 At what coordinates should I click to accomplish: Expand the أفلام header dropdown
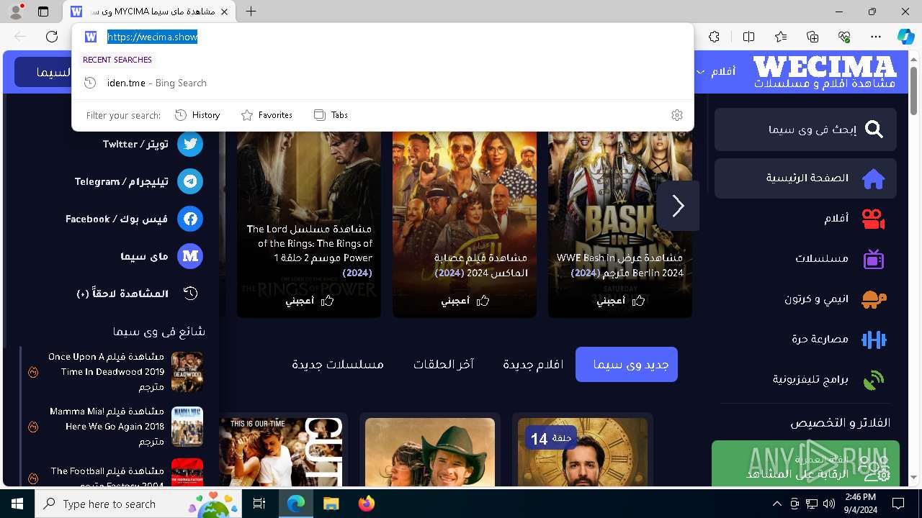point(717,71)
